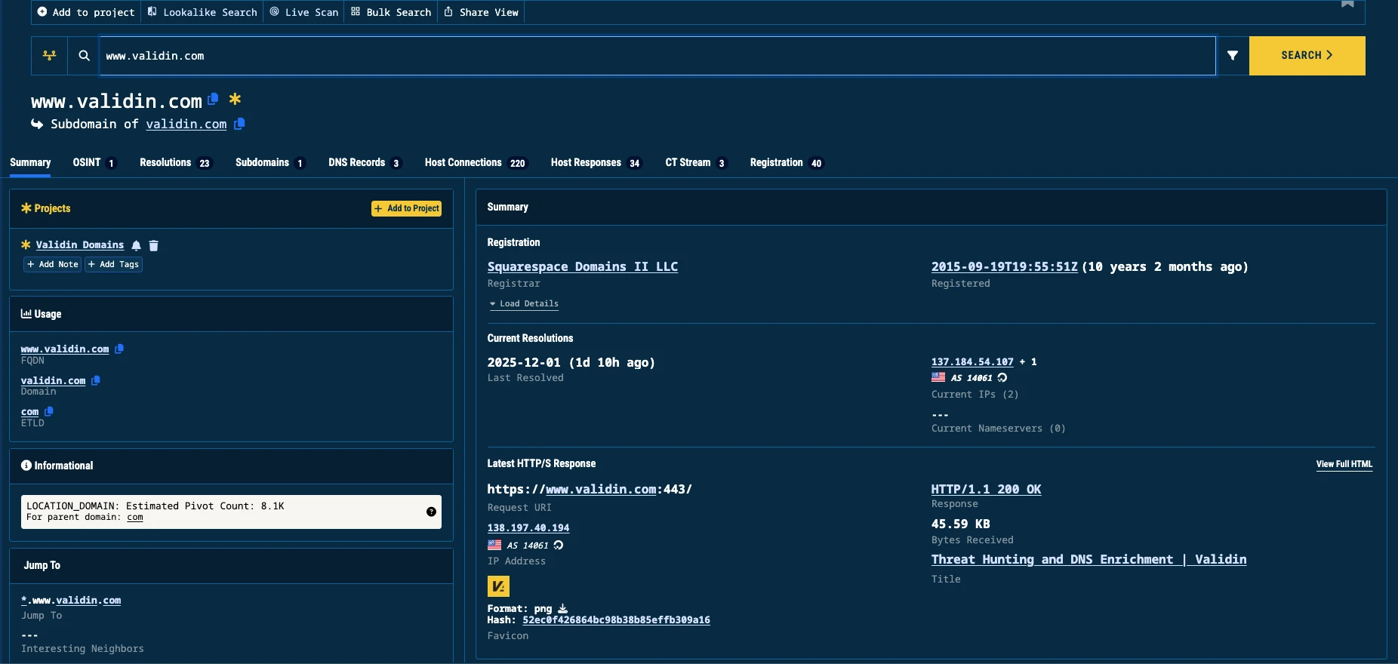Open Bulk Search
The height and width of the screenshot is (664, 1398).
(x=391, y=12)
